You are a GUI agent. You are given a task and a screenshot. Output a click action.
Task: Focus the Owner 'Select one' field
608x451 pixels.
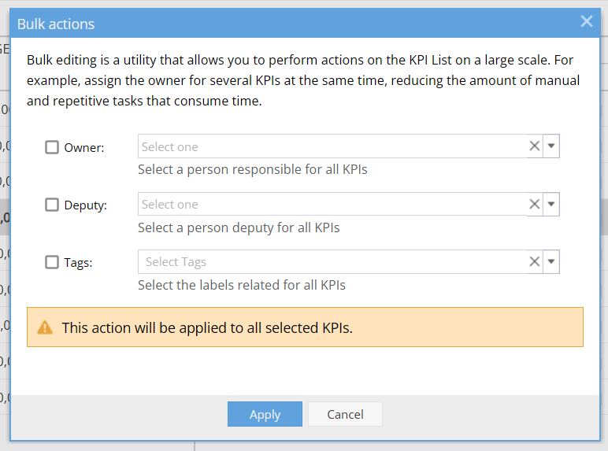pyautogui.click(x=332, y=146)
